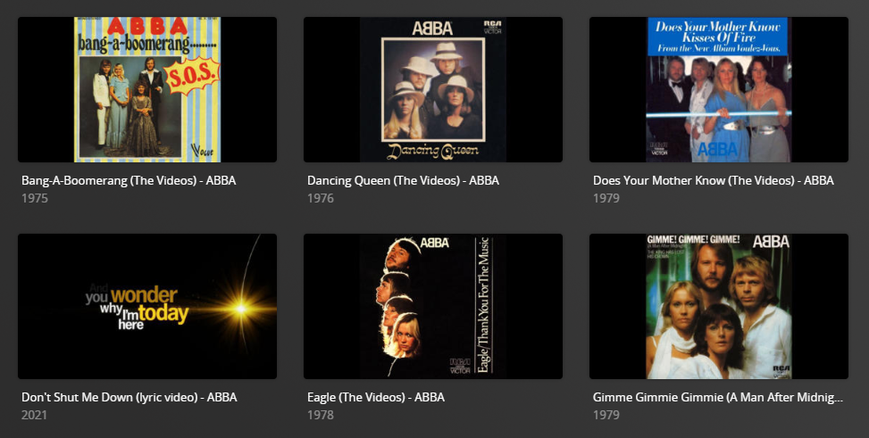
Task: Click the 2021 year label
Action: click(34, 415)
